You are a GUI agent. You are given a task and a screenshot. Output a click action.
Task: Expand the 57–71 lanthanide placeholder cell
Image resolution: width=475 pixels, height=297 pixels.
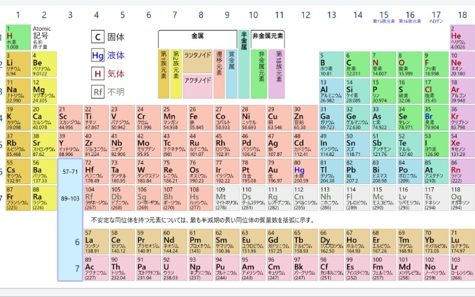70,171
